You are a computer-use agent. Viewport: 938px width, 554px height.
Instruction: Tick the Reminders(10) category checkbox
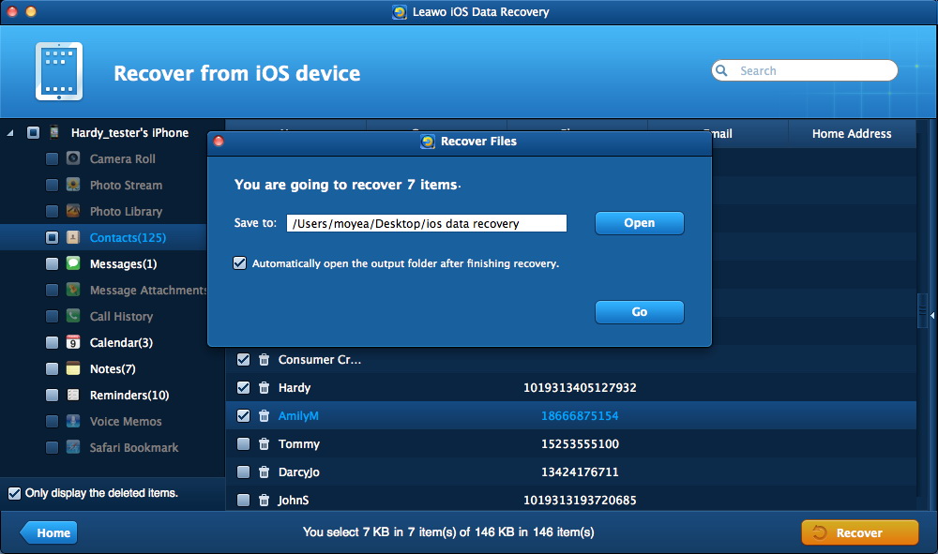(x=52, y=396)
